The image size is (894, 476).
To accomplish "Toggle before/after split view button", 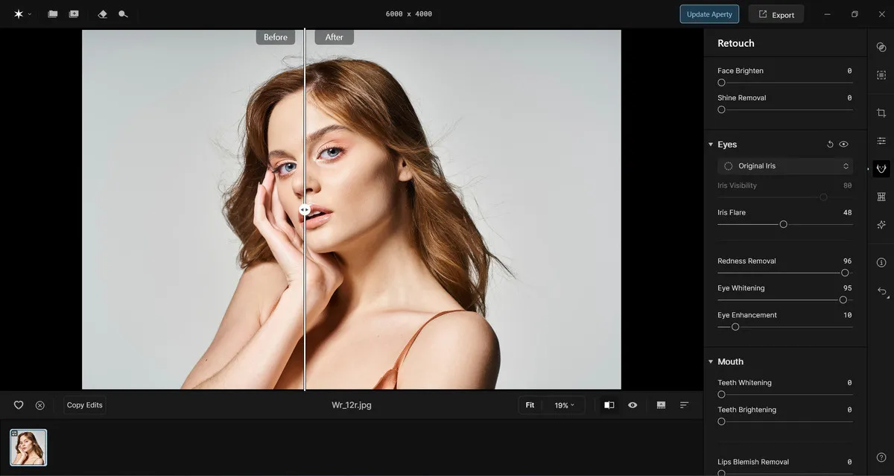I will (609, 405).
